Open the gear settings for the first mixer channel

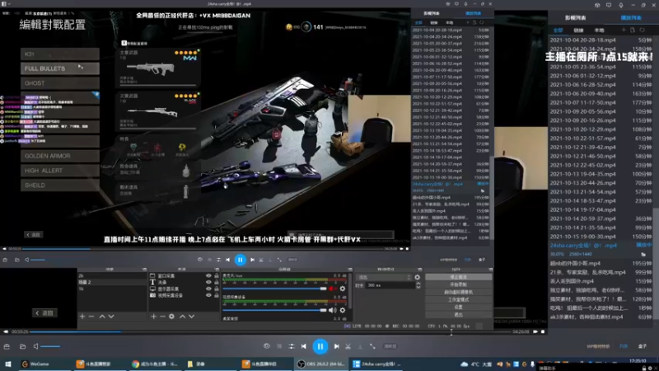click(x=343, y=289)
